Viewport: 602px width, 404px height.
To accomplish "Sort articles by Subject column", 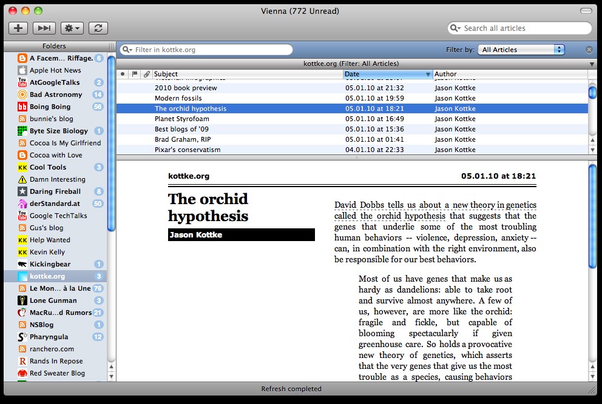I will [248, 74].
